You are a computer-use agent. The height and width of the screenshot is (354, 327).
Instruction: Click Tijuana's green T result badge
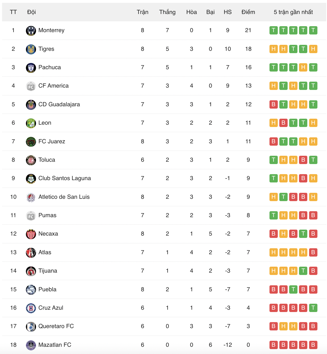click(x=303, y=271)
